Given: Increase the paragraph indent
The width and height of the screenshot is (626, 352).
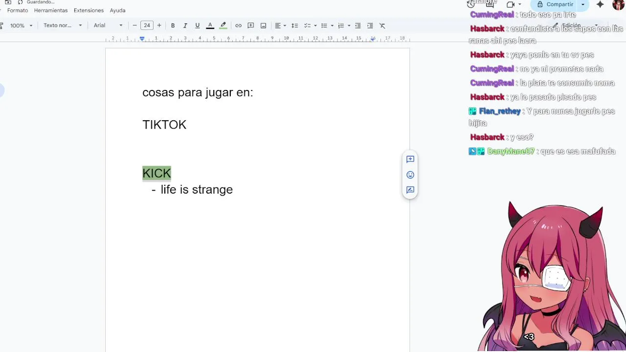Looking at the screenshot, I should [x=370, y=25].
